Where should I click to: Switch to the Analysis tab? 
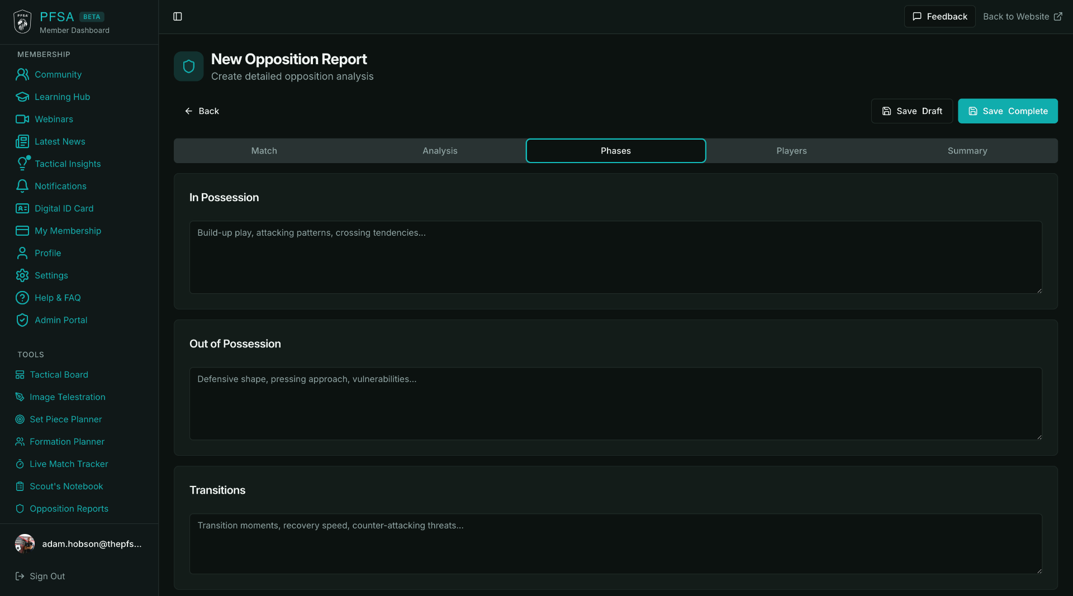[x=440, y=151]
